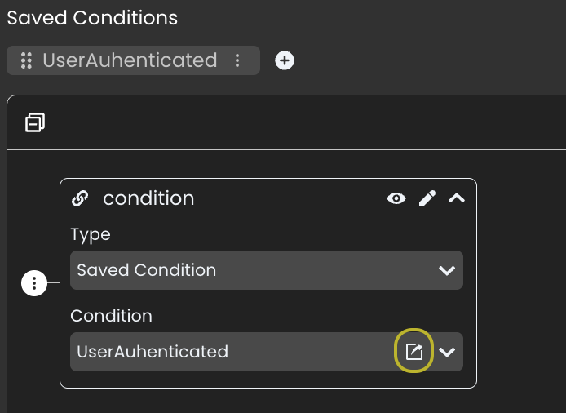Screen dimensions: 566x413
Task: Click the drag handle on UserAuhenticated chip
Action: pyautogui.click(x=25, y=60)
